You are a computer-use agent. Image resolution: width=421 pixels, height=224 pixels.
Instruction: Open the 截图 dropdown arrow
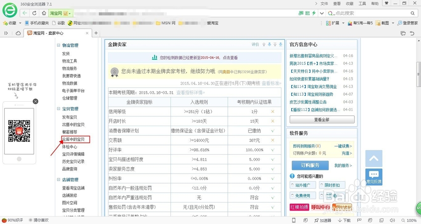[x=393, y=23]
